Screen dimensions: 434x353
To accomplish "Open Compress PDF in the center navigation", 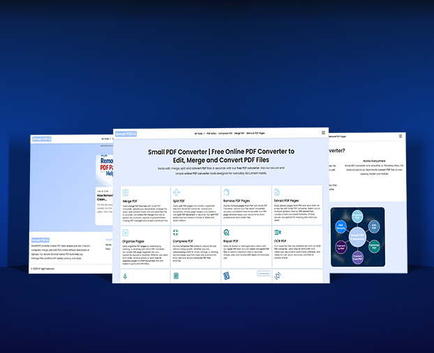I will coord(225,134).
